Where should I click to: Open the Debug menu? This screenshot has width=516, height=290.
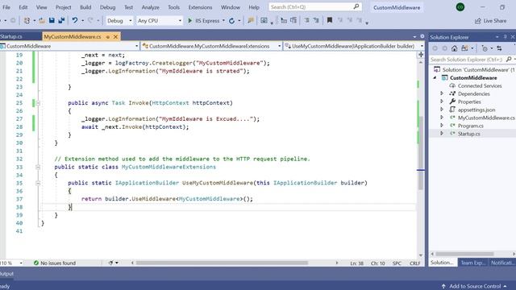pyautogui.click(x=107, y=7)
